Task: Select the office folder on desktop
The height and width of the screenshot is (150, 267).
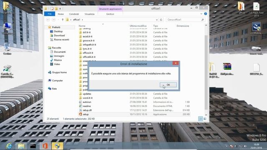Action: click(x=241, y=8)
